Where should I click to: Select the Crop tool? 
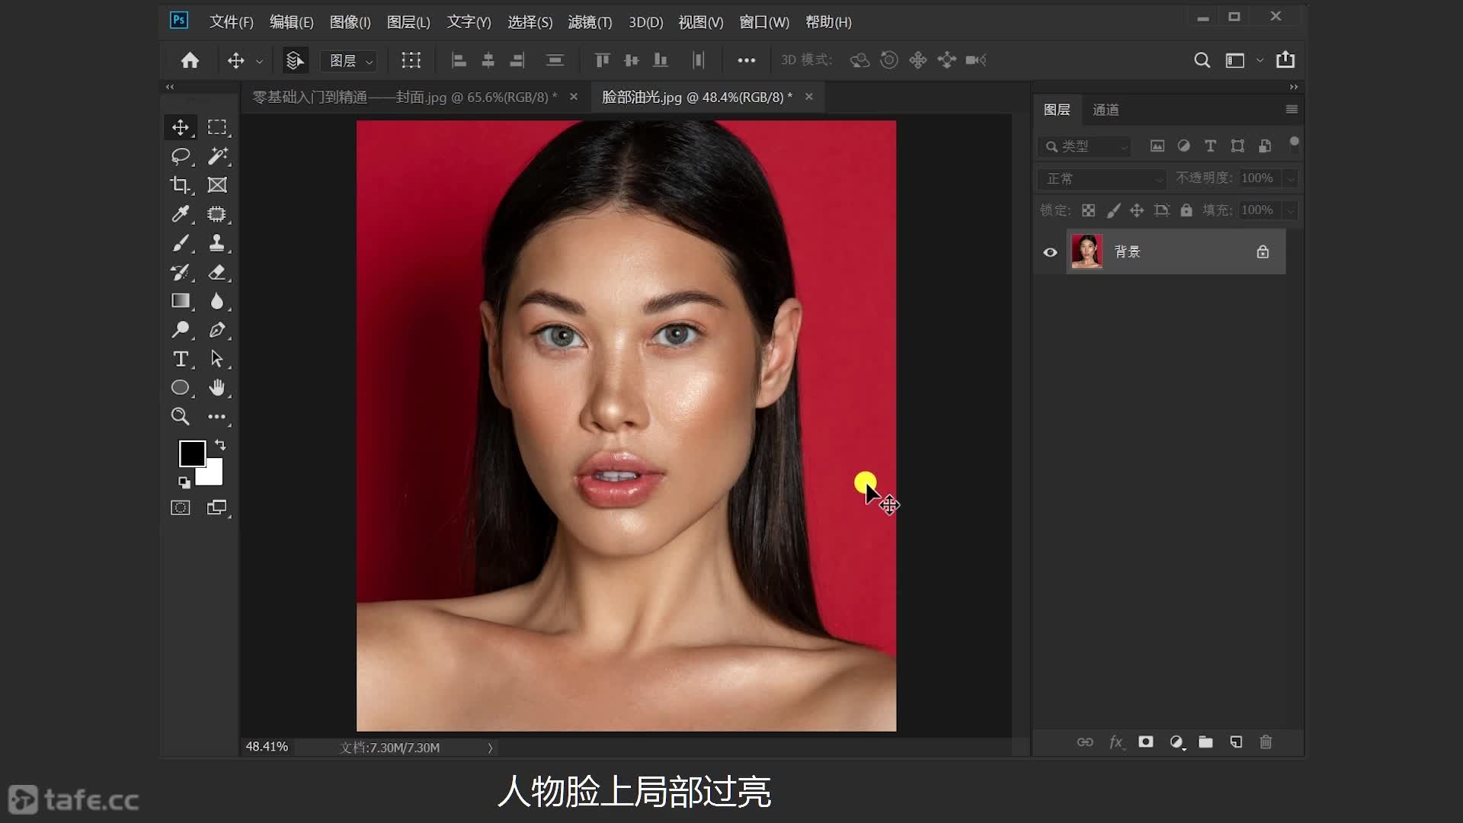click(181, 185)
